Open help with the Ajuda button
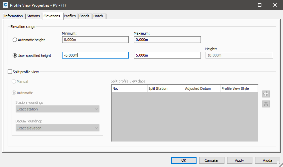This screenshot has width=283, height=167. tap(267, 160)
